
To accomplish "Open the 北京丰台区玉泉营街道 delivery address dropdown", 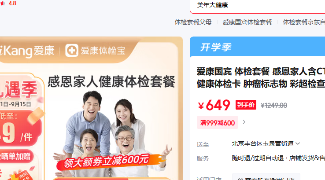I will point(266,143).
